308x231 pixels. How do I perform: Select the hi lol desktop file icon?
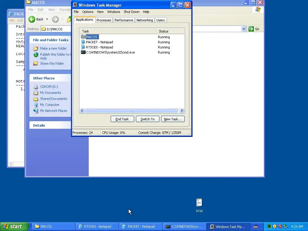point(199,202)
